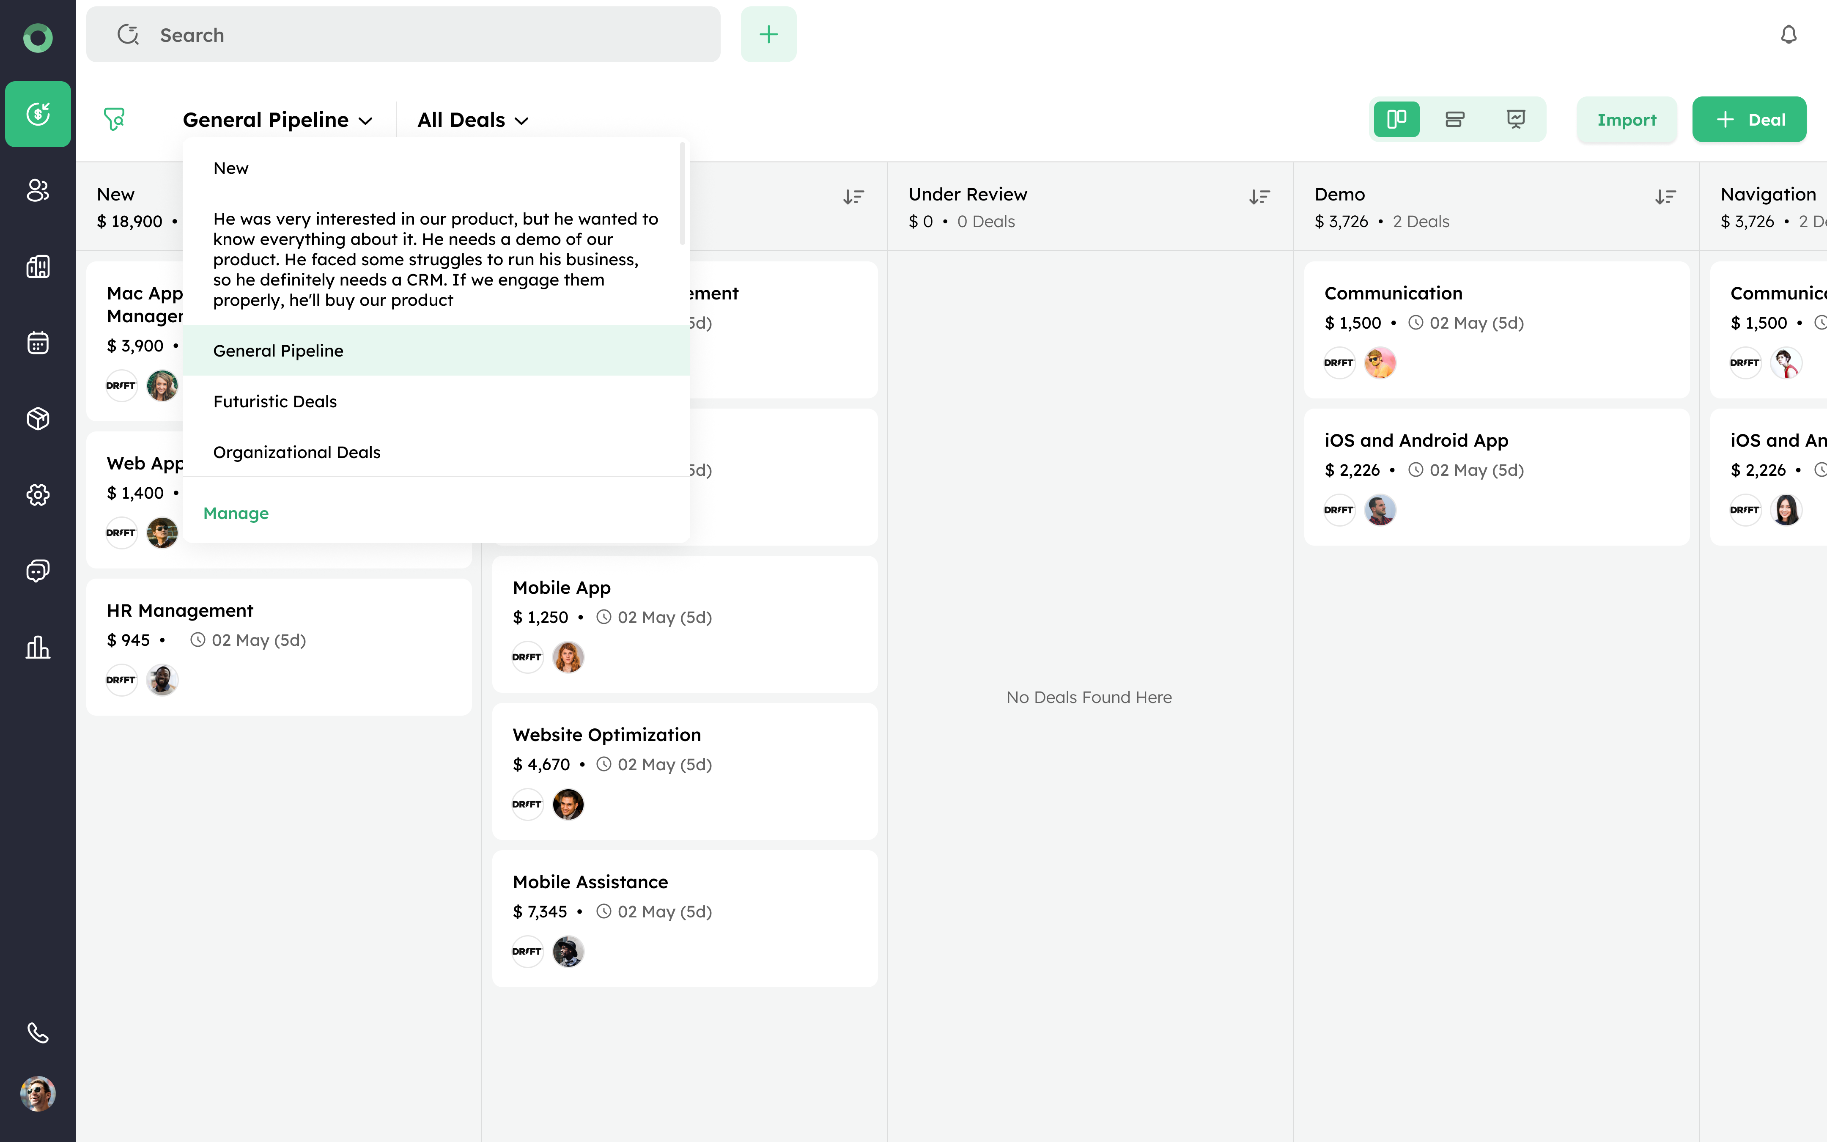Screen dimensions: 1827x1142
Task: Open the Products section in the sidebar
Action: [38, 418]
